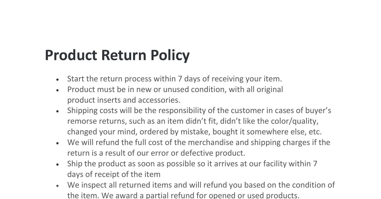Click the bullet before "Start the return process"
This screenshot has width=381, height=199.
pos(58,79)
